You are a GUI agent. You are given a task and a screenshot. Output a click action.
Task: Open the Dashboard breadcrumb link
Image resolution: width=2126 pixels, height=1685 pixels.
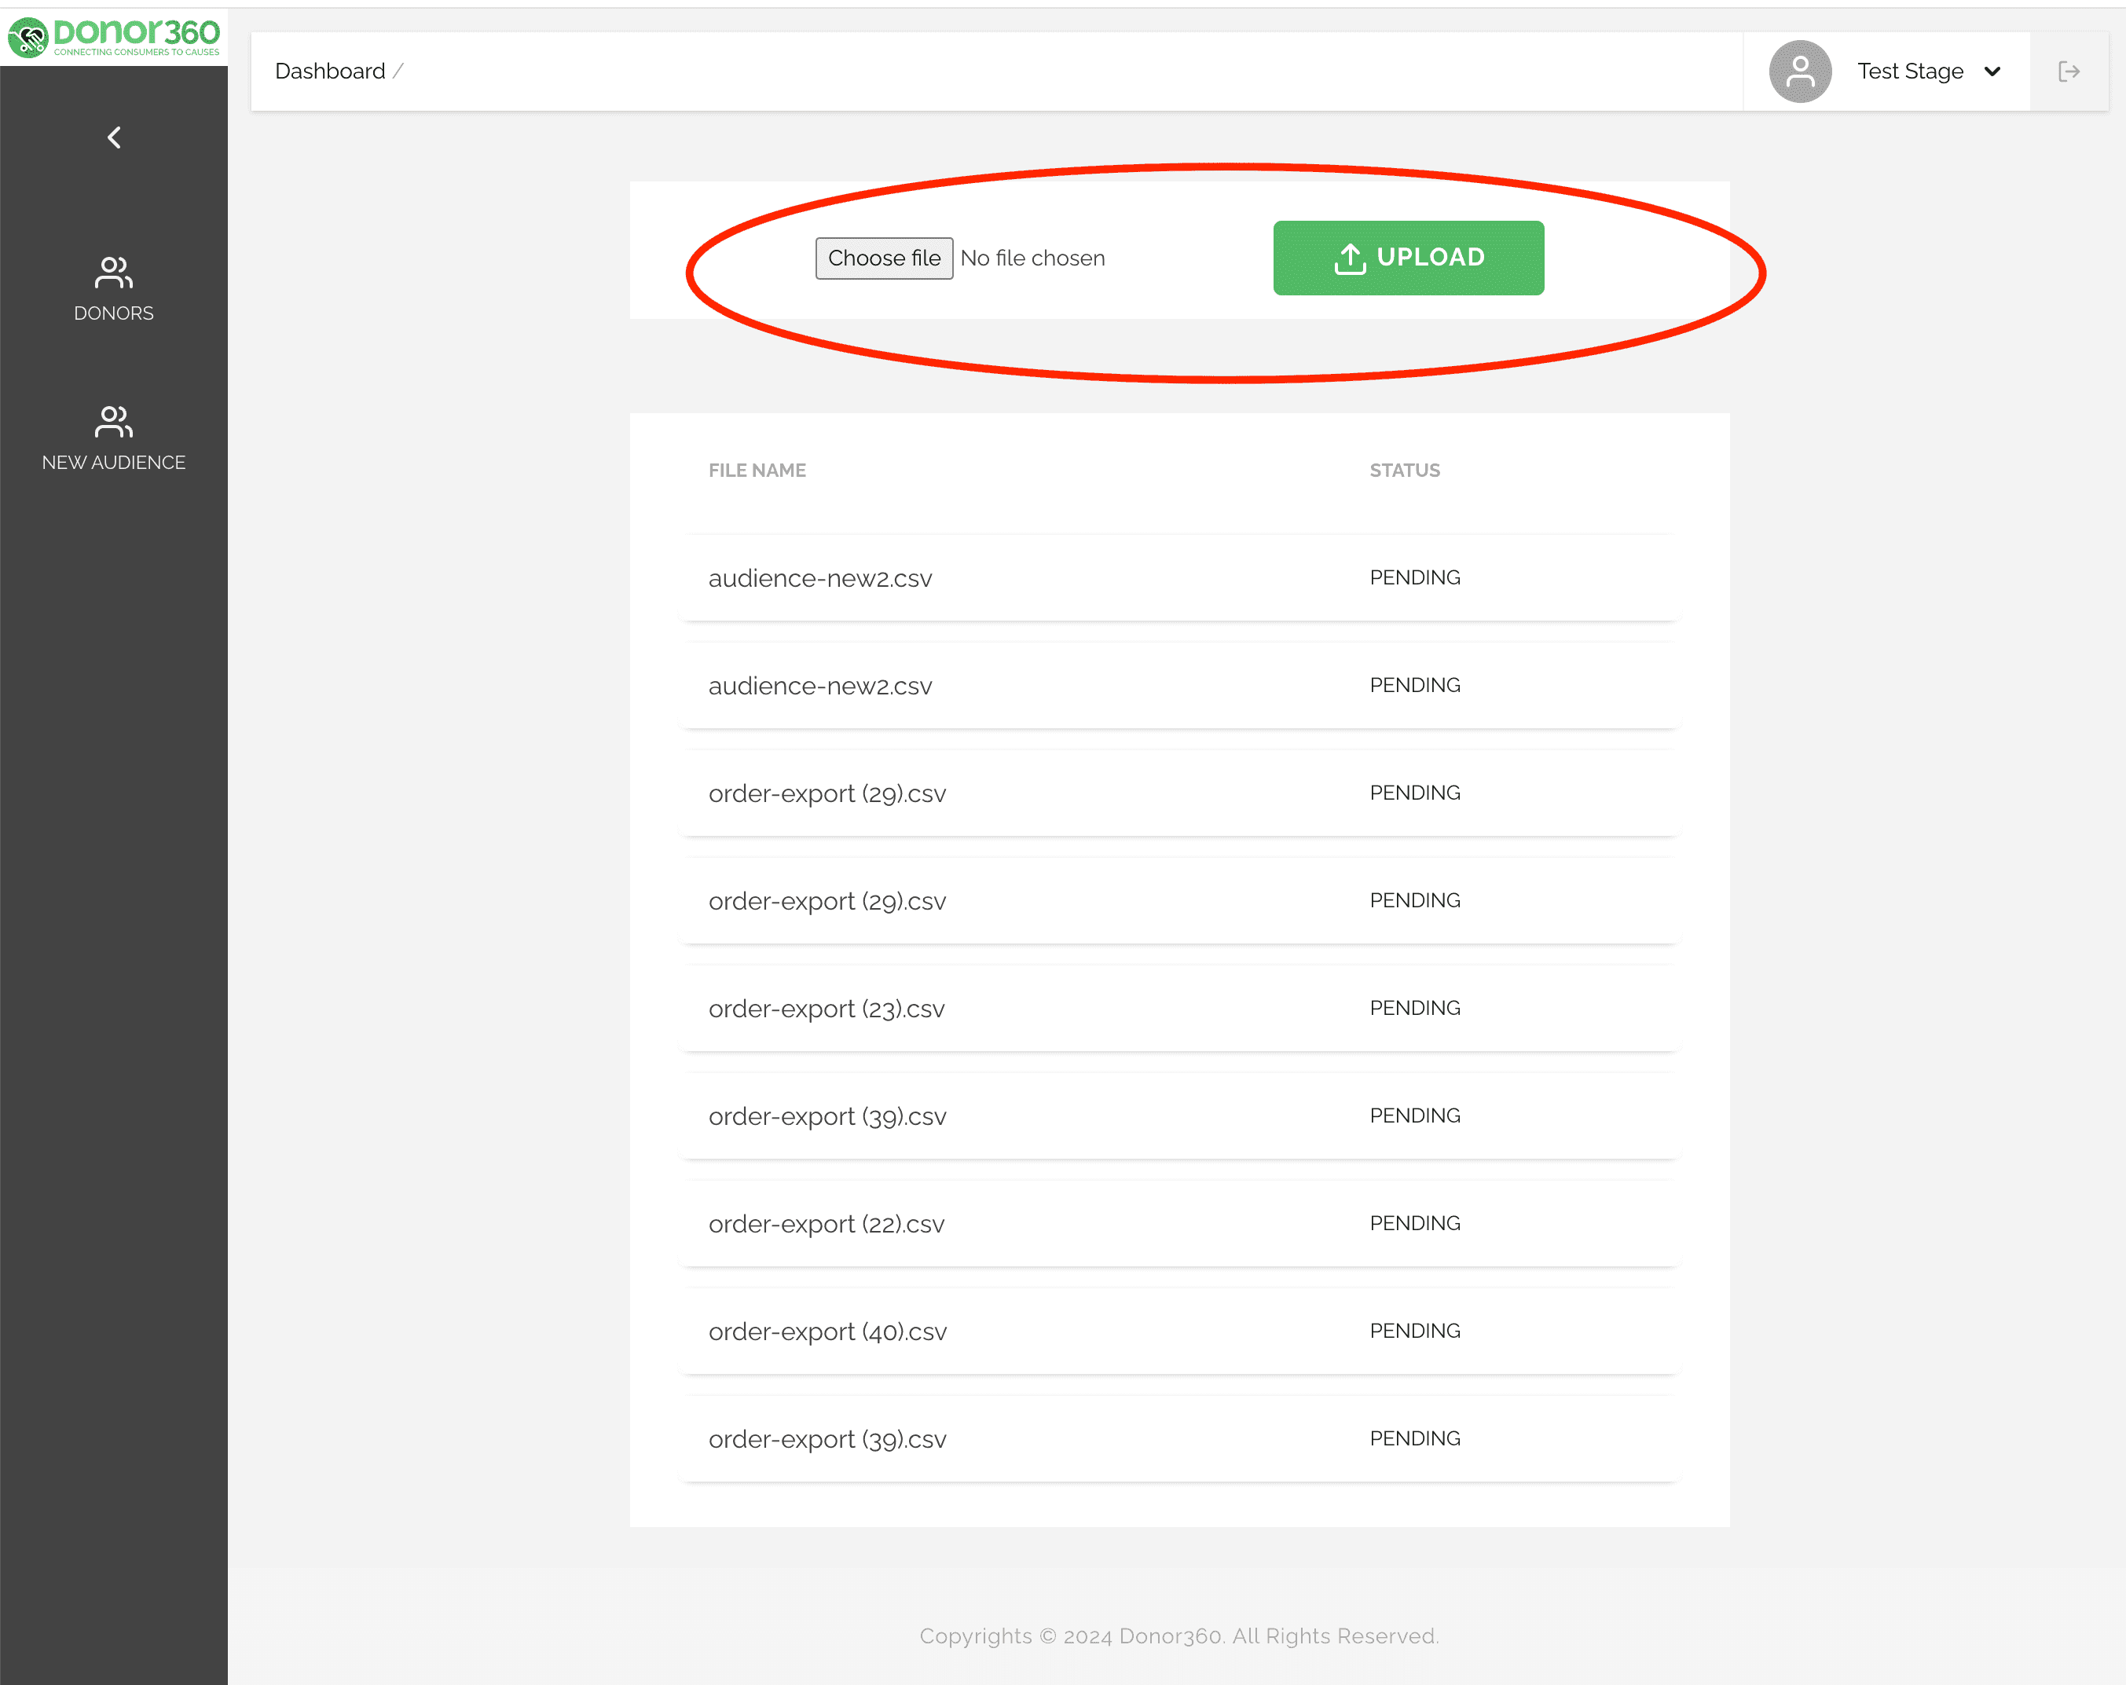(330, 70)
